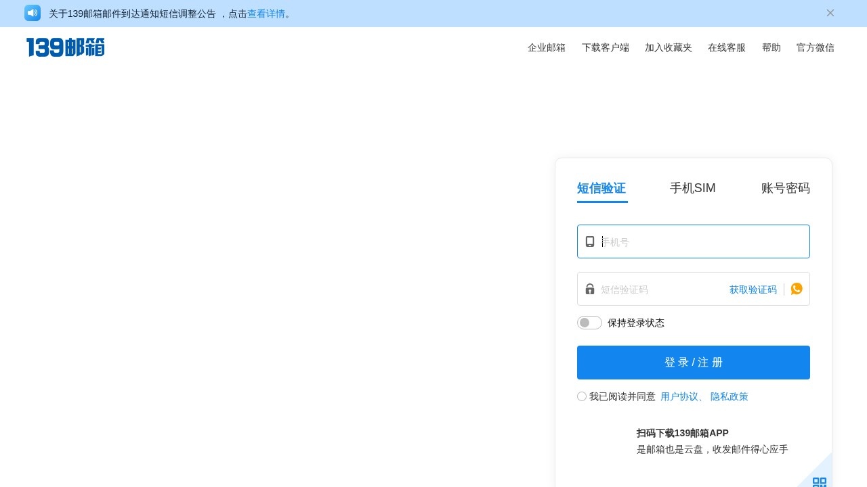867x487 pixels.
Task: Click the lock icon in the verification code field
Action: pyautogui.click(x=589, y=289)
